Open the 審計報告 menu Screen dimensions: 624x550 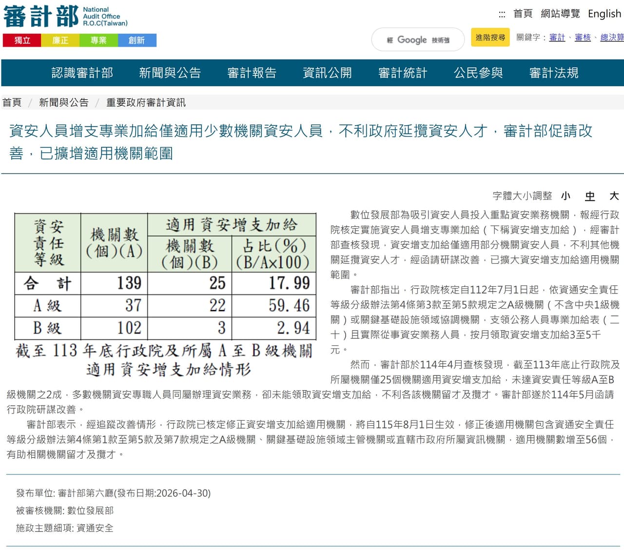252,73
